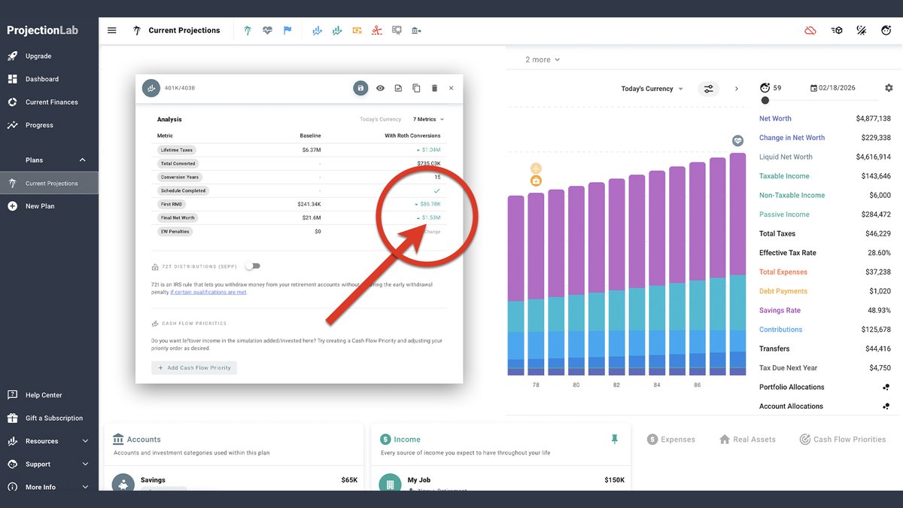The height and width of the screenshot is (508, 903).
Task: Close the 401K/403B dialog
Action: (451, 88)
